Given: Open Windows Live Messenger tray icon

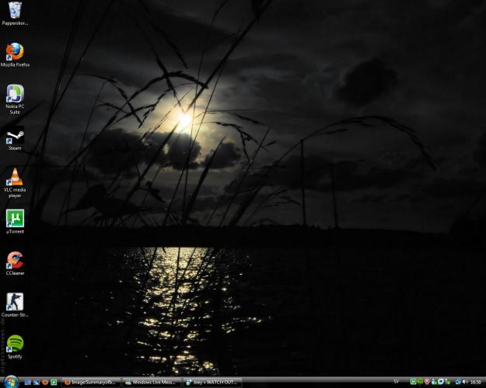Looking at the screenshot, I should tap(434, 382).
